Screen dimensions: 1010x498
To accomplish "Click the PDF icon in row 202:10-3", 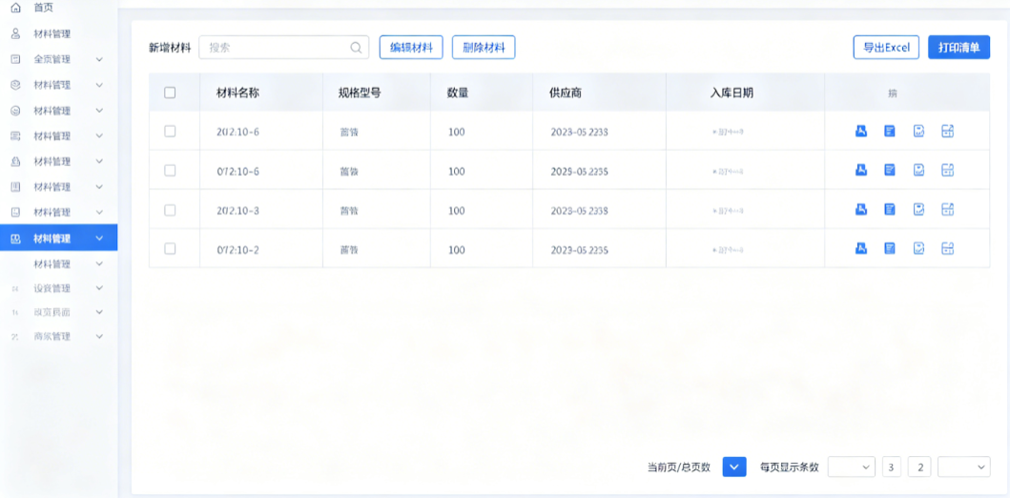I will (861, 209).
